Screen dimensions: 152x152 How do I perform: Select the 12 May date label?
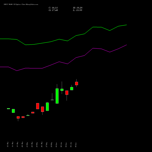[x=8, y=144]
